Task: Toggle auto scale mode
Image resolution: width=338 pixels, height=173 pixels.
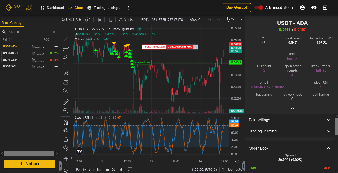Action: (239, 170)
